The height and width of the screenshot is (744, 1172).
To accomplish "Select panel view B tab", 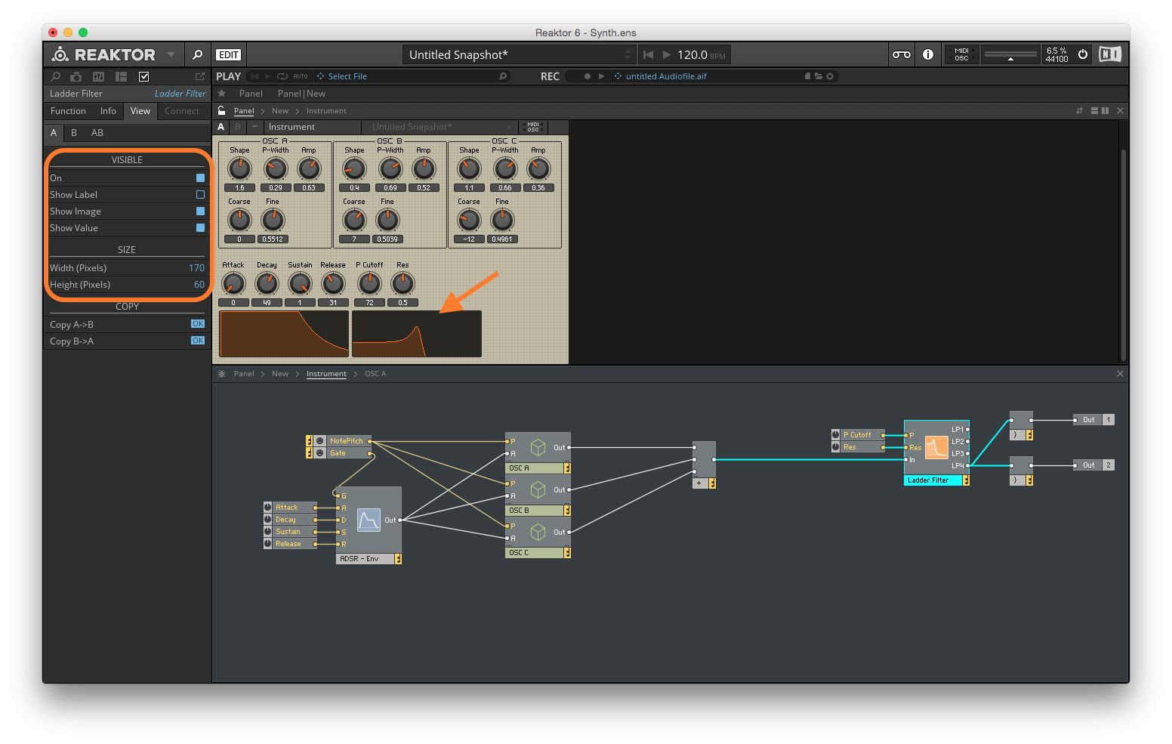I will 73,133.
